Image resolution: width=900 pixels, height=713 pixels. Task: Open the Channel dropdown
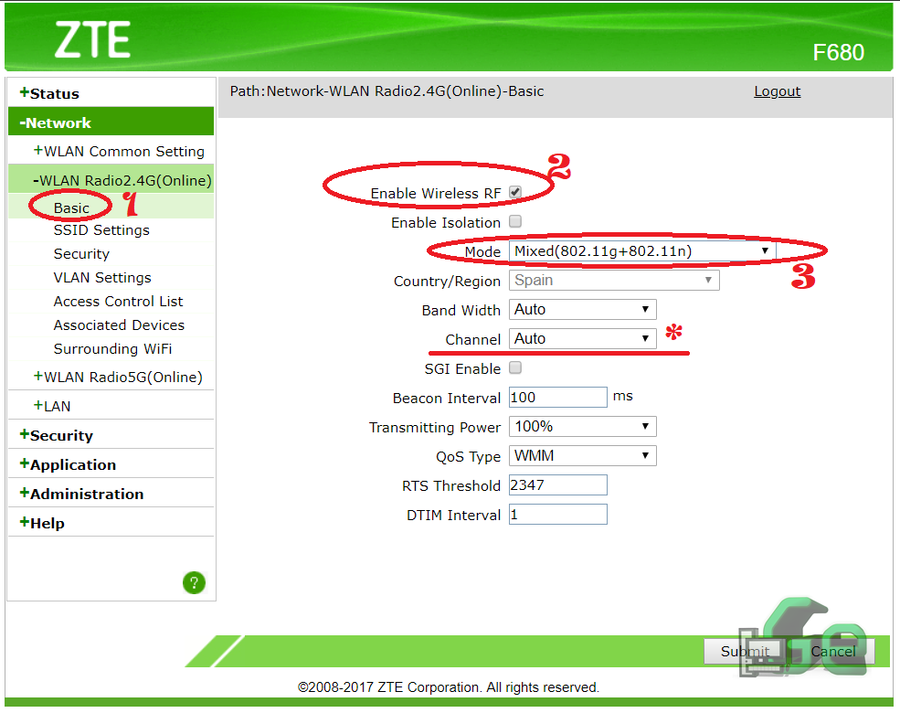(583, 339)
